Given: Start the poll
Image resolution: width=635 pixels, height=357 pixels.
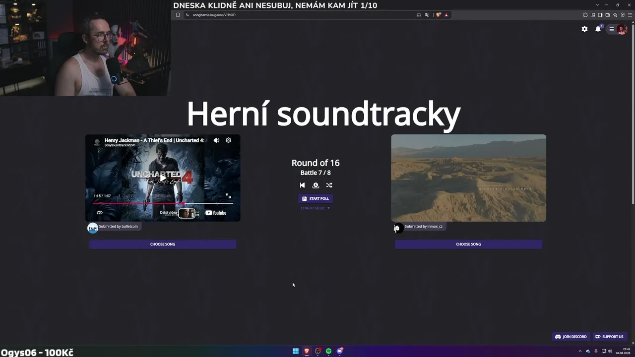Looking at the screenshot, I should (316, 198).
